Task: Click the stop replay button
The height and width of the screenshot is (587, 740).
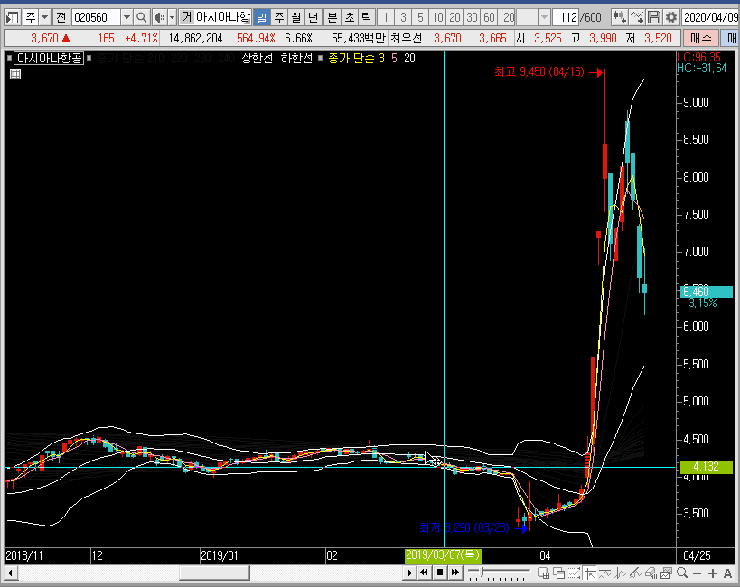Action: click(440, 573)
